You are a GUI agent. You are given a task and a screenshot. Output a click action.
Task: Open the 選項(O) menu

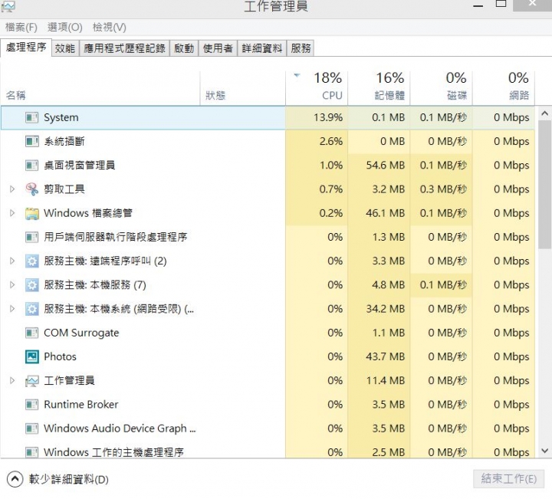(x=64, y=27)
